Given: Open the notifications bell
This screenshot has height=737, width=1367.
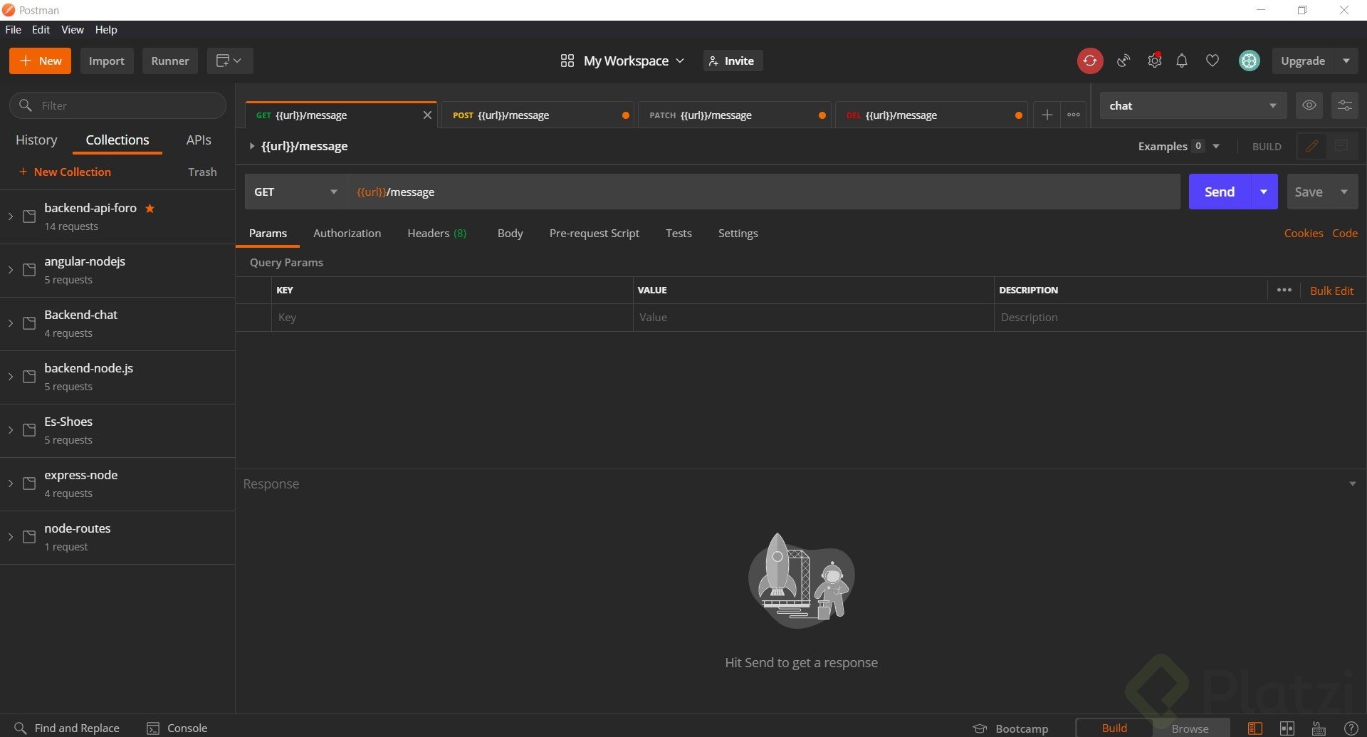Looking at the screenshot, I should click(1182, 61).
